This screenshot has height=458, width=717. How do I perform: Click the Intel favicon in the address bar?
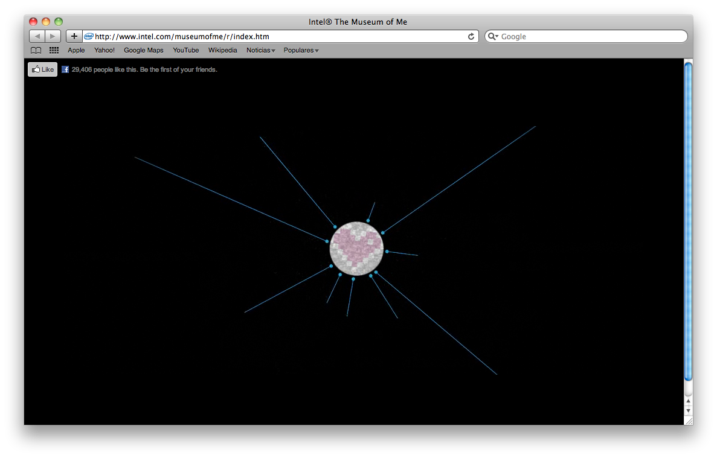coord(89,36)
